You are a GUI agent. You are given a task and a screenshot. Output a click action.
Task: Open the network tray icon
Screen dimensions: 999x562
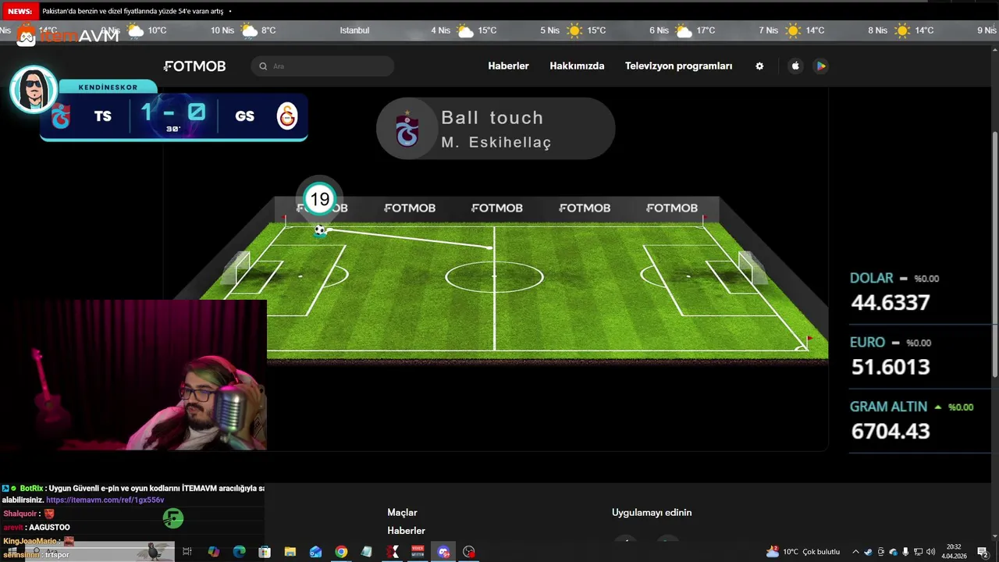click(918, 552)
